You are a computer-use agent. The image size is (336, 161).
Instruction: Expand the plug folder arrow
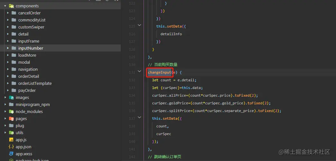coord(5,126)
